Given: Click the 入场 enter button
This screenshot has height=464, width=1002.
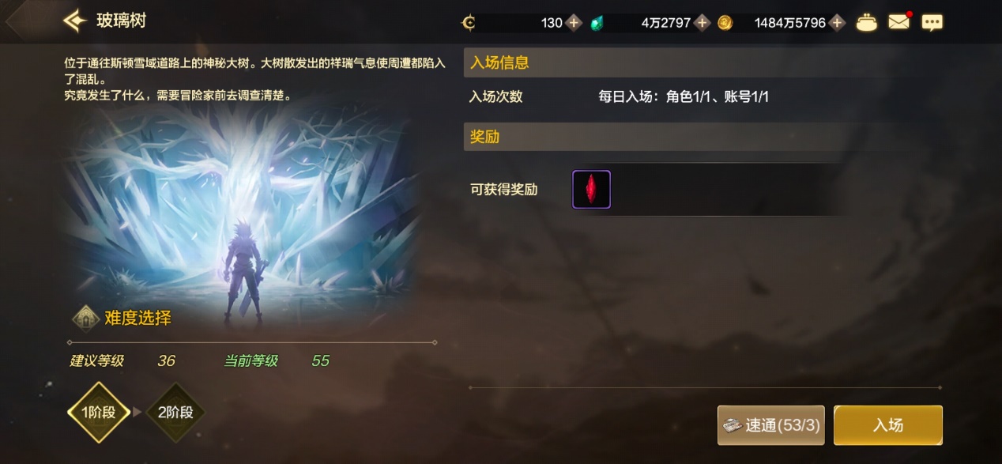Looking at the screenshot, I should click(x=888, y=425).
